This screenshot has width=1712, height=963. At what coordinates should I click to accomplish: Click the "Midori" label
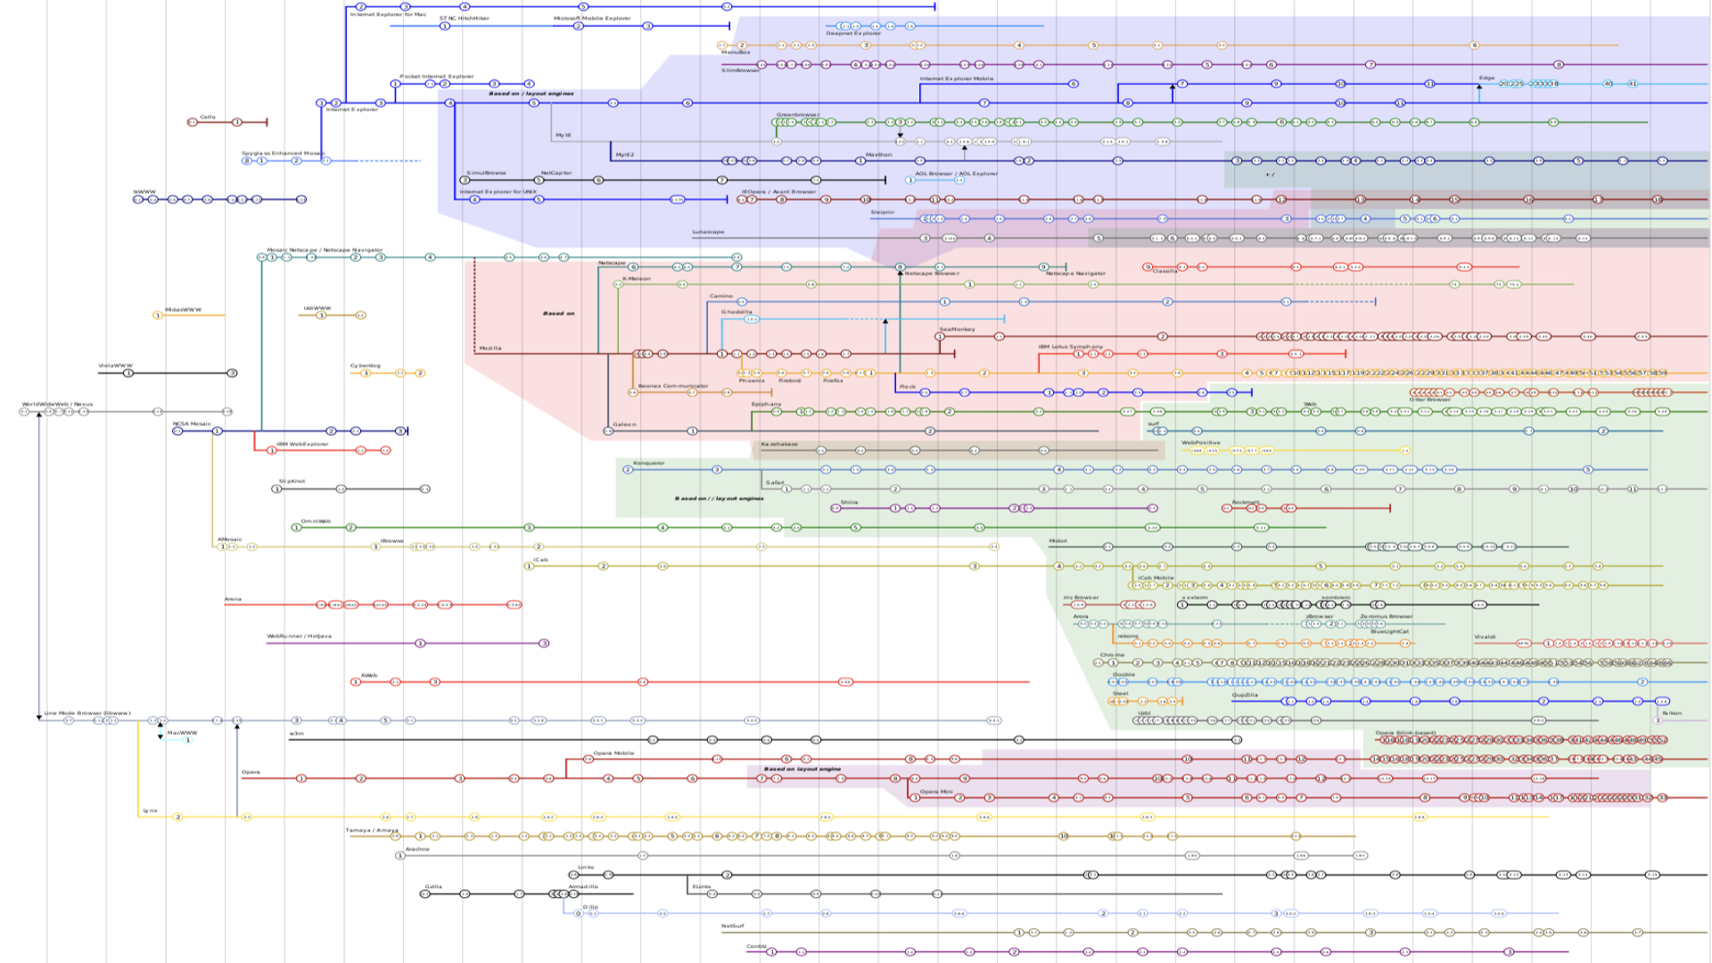(x=1058, y=541)
